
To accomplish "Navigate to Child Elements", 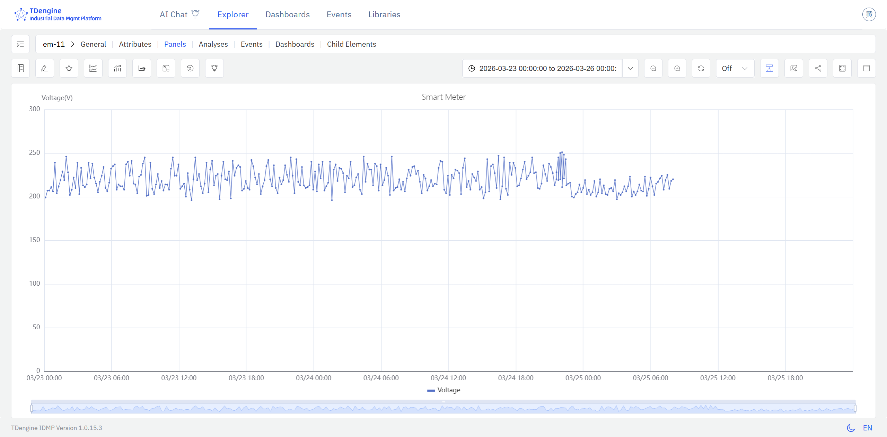I will point(351,44).
